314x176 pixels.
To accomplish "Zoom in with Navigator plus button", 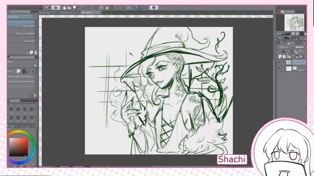I will [x=297, y=34].
